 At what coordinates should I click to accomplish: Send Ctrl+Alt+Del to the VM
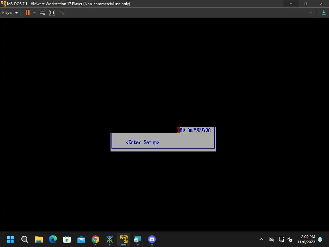click(42, 13)
